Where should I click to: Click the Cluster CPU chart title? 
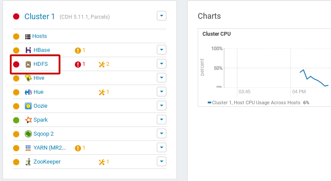[x=217, y=34]
